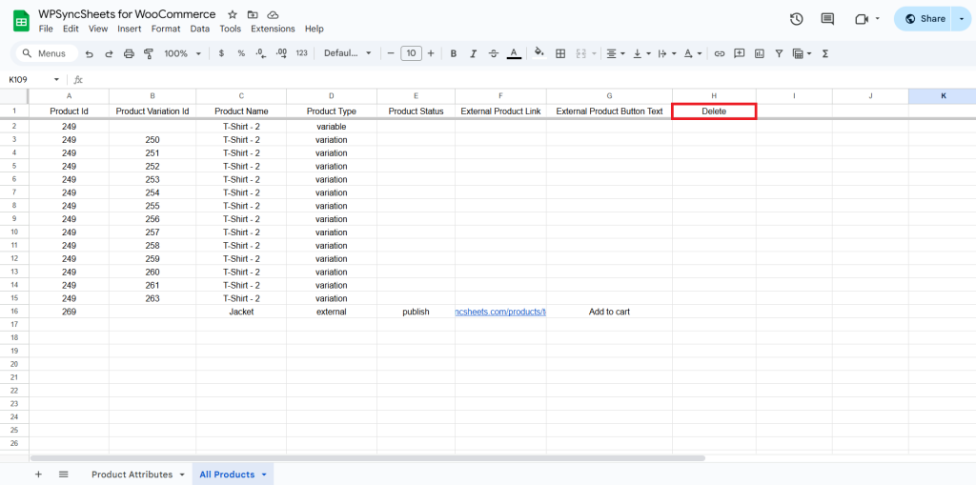Click the undo arrow
This screenshot has width=976, height=485.
pos(89,53)
